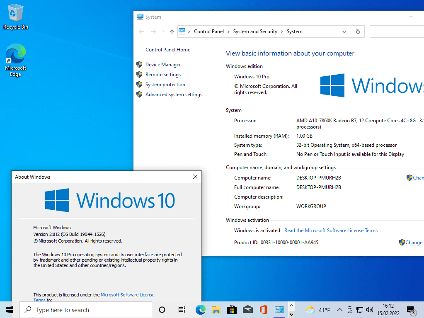This screenshot has height=318, width=424.
Task: Select System and Security in the breadcrumb
Action: (x=255, y=32)
